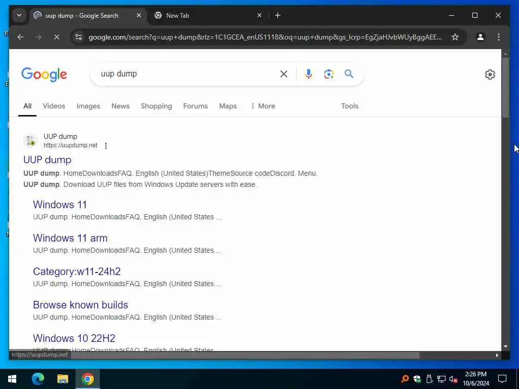Search by image with Lens icon
The image size is (519, 389).
pos(328,74)
